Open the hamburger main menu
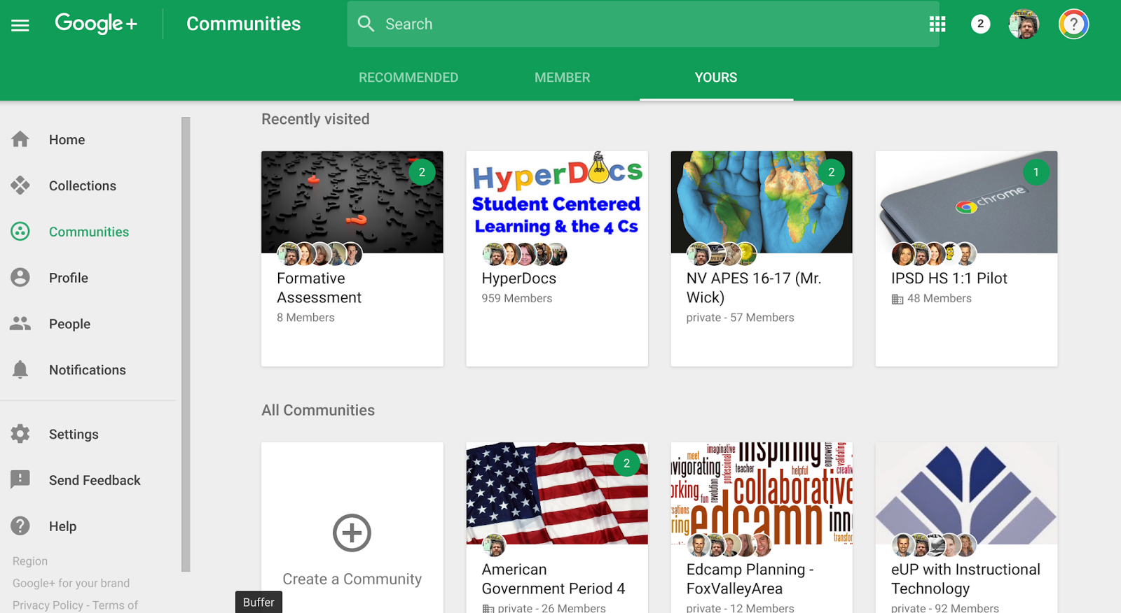1121x613 pixels. pos(20,25)
